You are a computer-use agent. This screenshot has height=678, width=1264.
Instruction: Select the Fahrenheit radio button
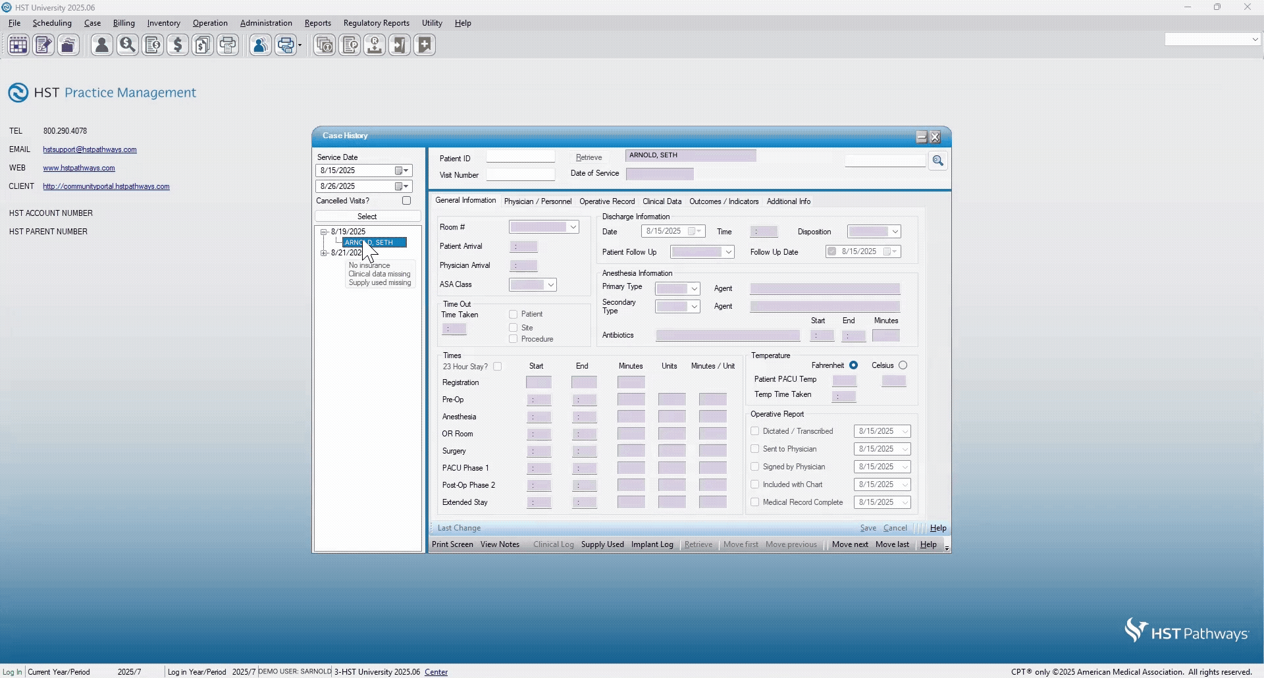pos(853,365)
